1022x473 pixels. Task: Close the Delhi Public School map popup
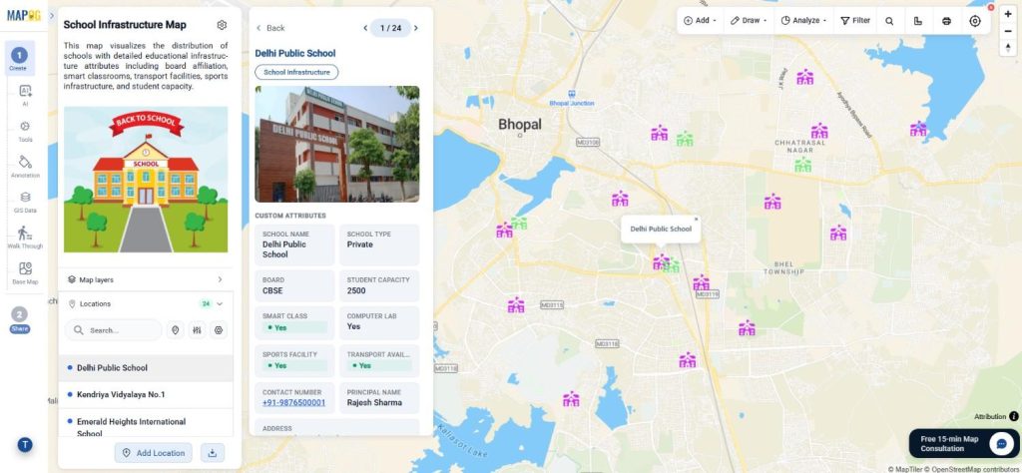[696, 220]
